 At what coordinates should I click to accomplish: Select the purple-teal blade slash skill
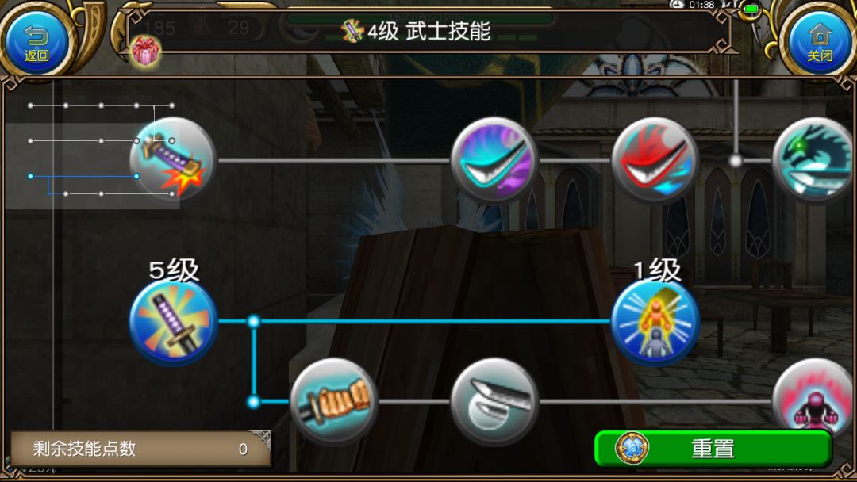[494, 159]
